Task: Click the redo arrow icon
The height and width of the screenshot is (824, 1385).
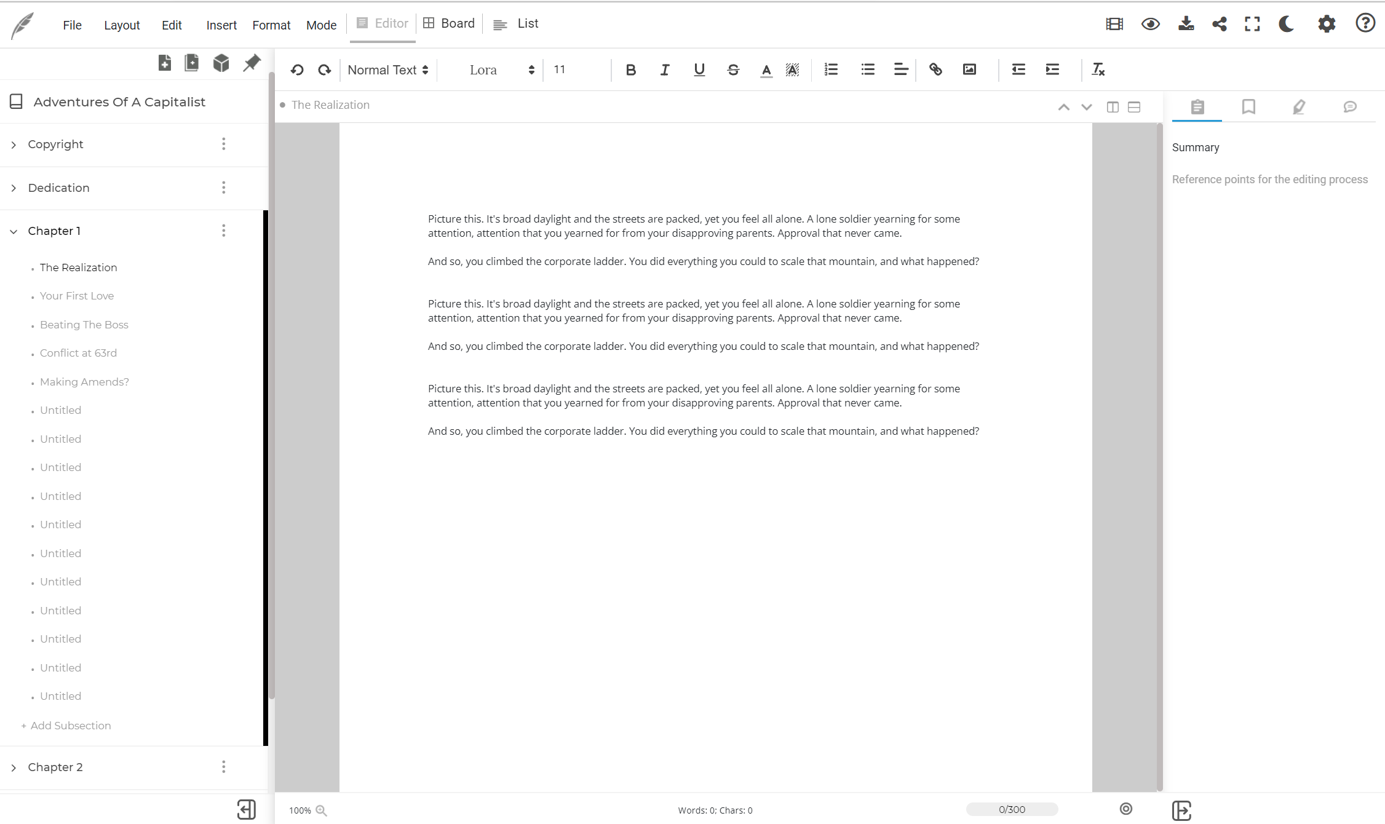Action: tap(325, 70)
